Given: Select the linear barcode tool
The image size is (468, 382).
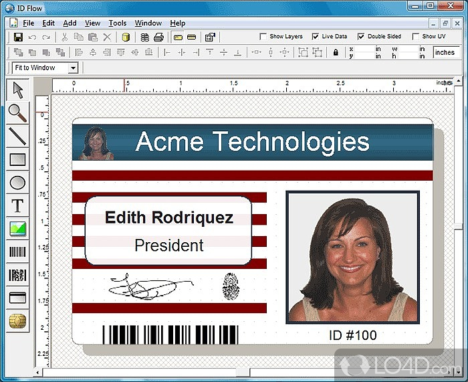Looking at the screenshot, I should 17,252.
